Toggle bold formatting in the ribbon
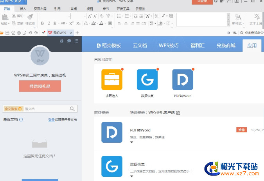Screen dimensions: 264x181 [x=43, y=23]
